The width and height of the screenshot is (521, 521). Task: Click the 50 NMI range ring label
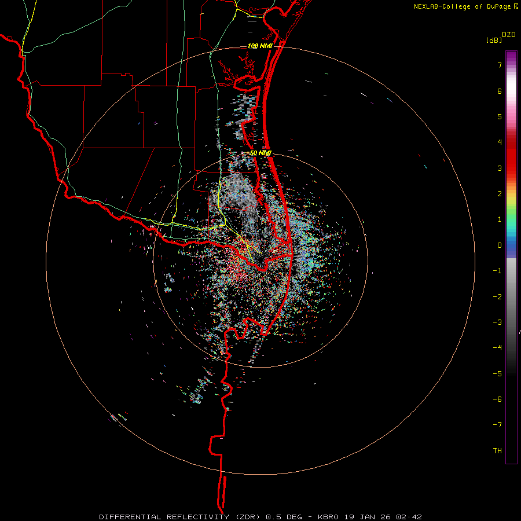261,153
